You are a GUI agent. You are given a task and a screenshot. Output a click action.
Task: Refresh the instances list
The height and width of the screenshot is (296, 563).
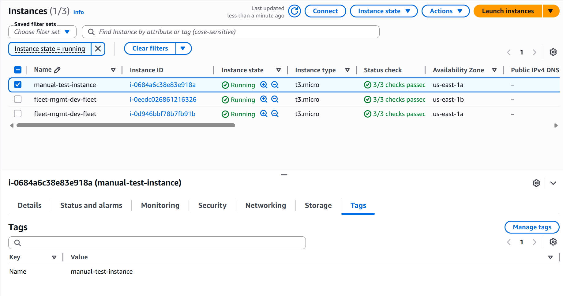point(295,11)
